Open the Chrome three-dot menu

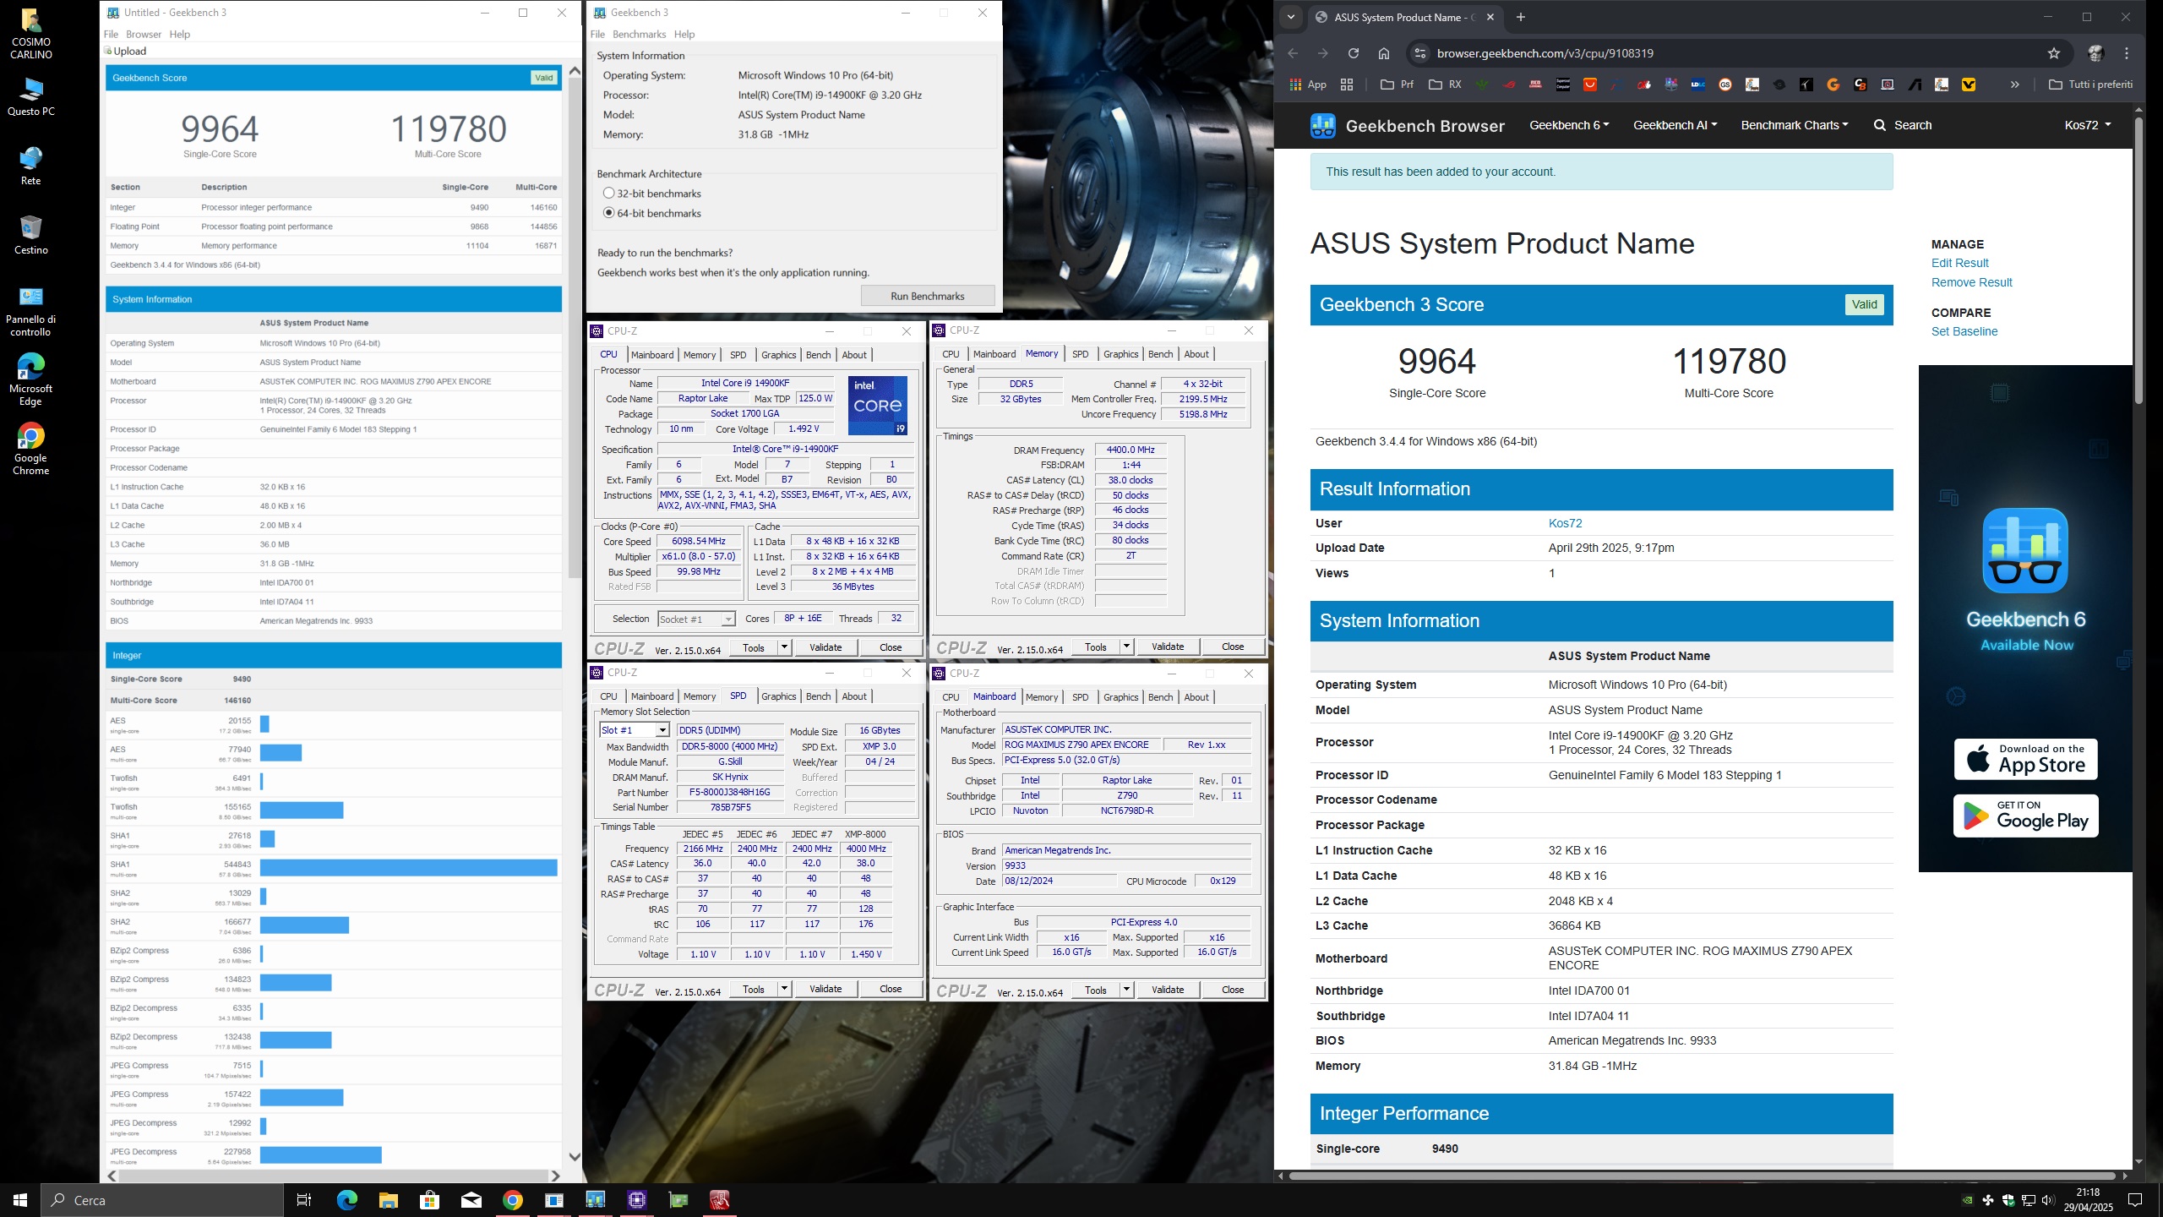(x=2127, y=53)
